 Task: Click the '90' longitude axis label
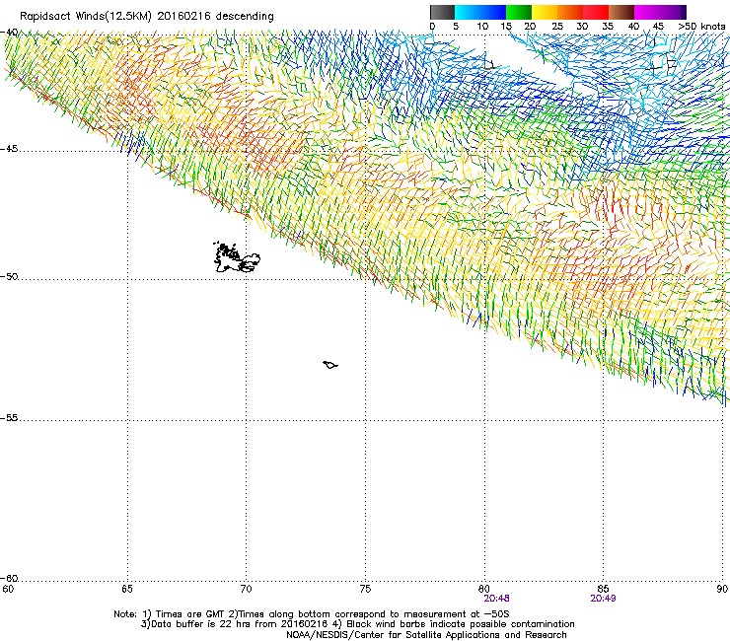[722, 589]
